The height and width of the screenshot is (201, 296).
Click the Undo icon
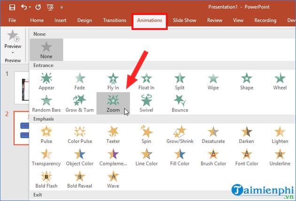(x=24, y=7)
